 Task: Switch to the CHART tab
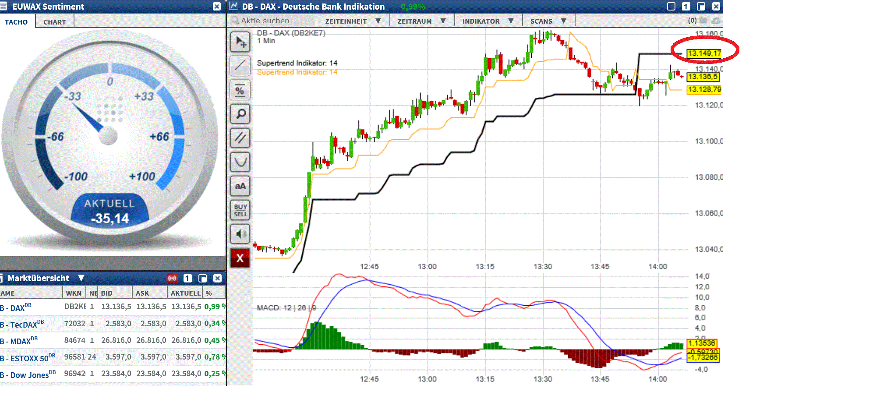(x=54, y=21)
